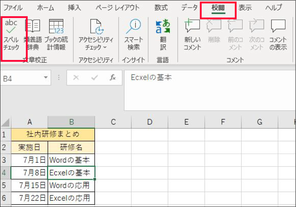
Task: Open the Name Box dropdown arrow
Action: tap(46, 78)
